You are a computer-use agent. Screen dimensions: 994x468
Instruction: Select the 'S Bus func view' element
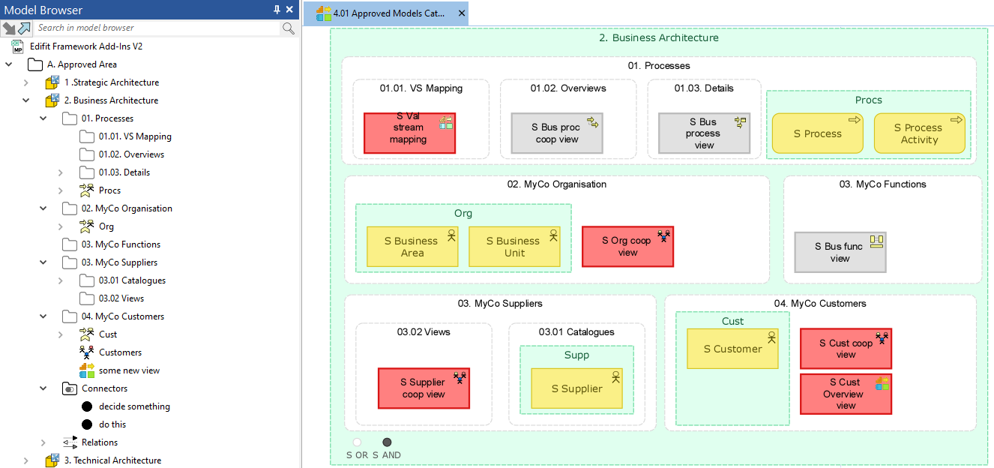tap(840, 252)
